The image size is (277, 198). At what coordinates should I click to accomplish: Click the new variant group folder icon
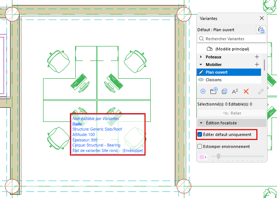click(214, 91)
